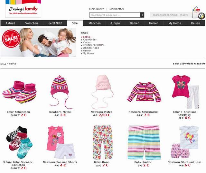Select the Mädchen navigation tab
This screenshot has height=173, width=206.
pos(94,23)
